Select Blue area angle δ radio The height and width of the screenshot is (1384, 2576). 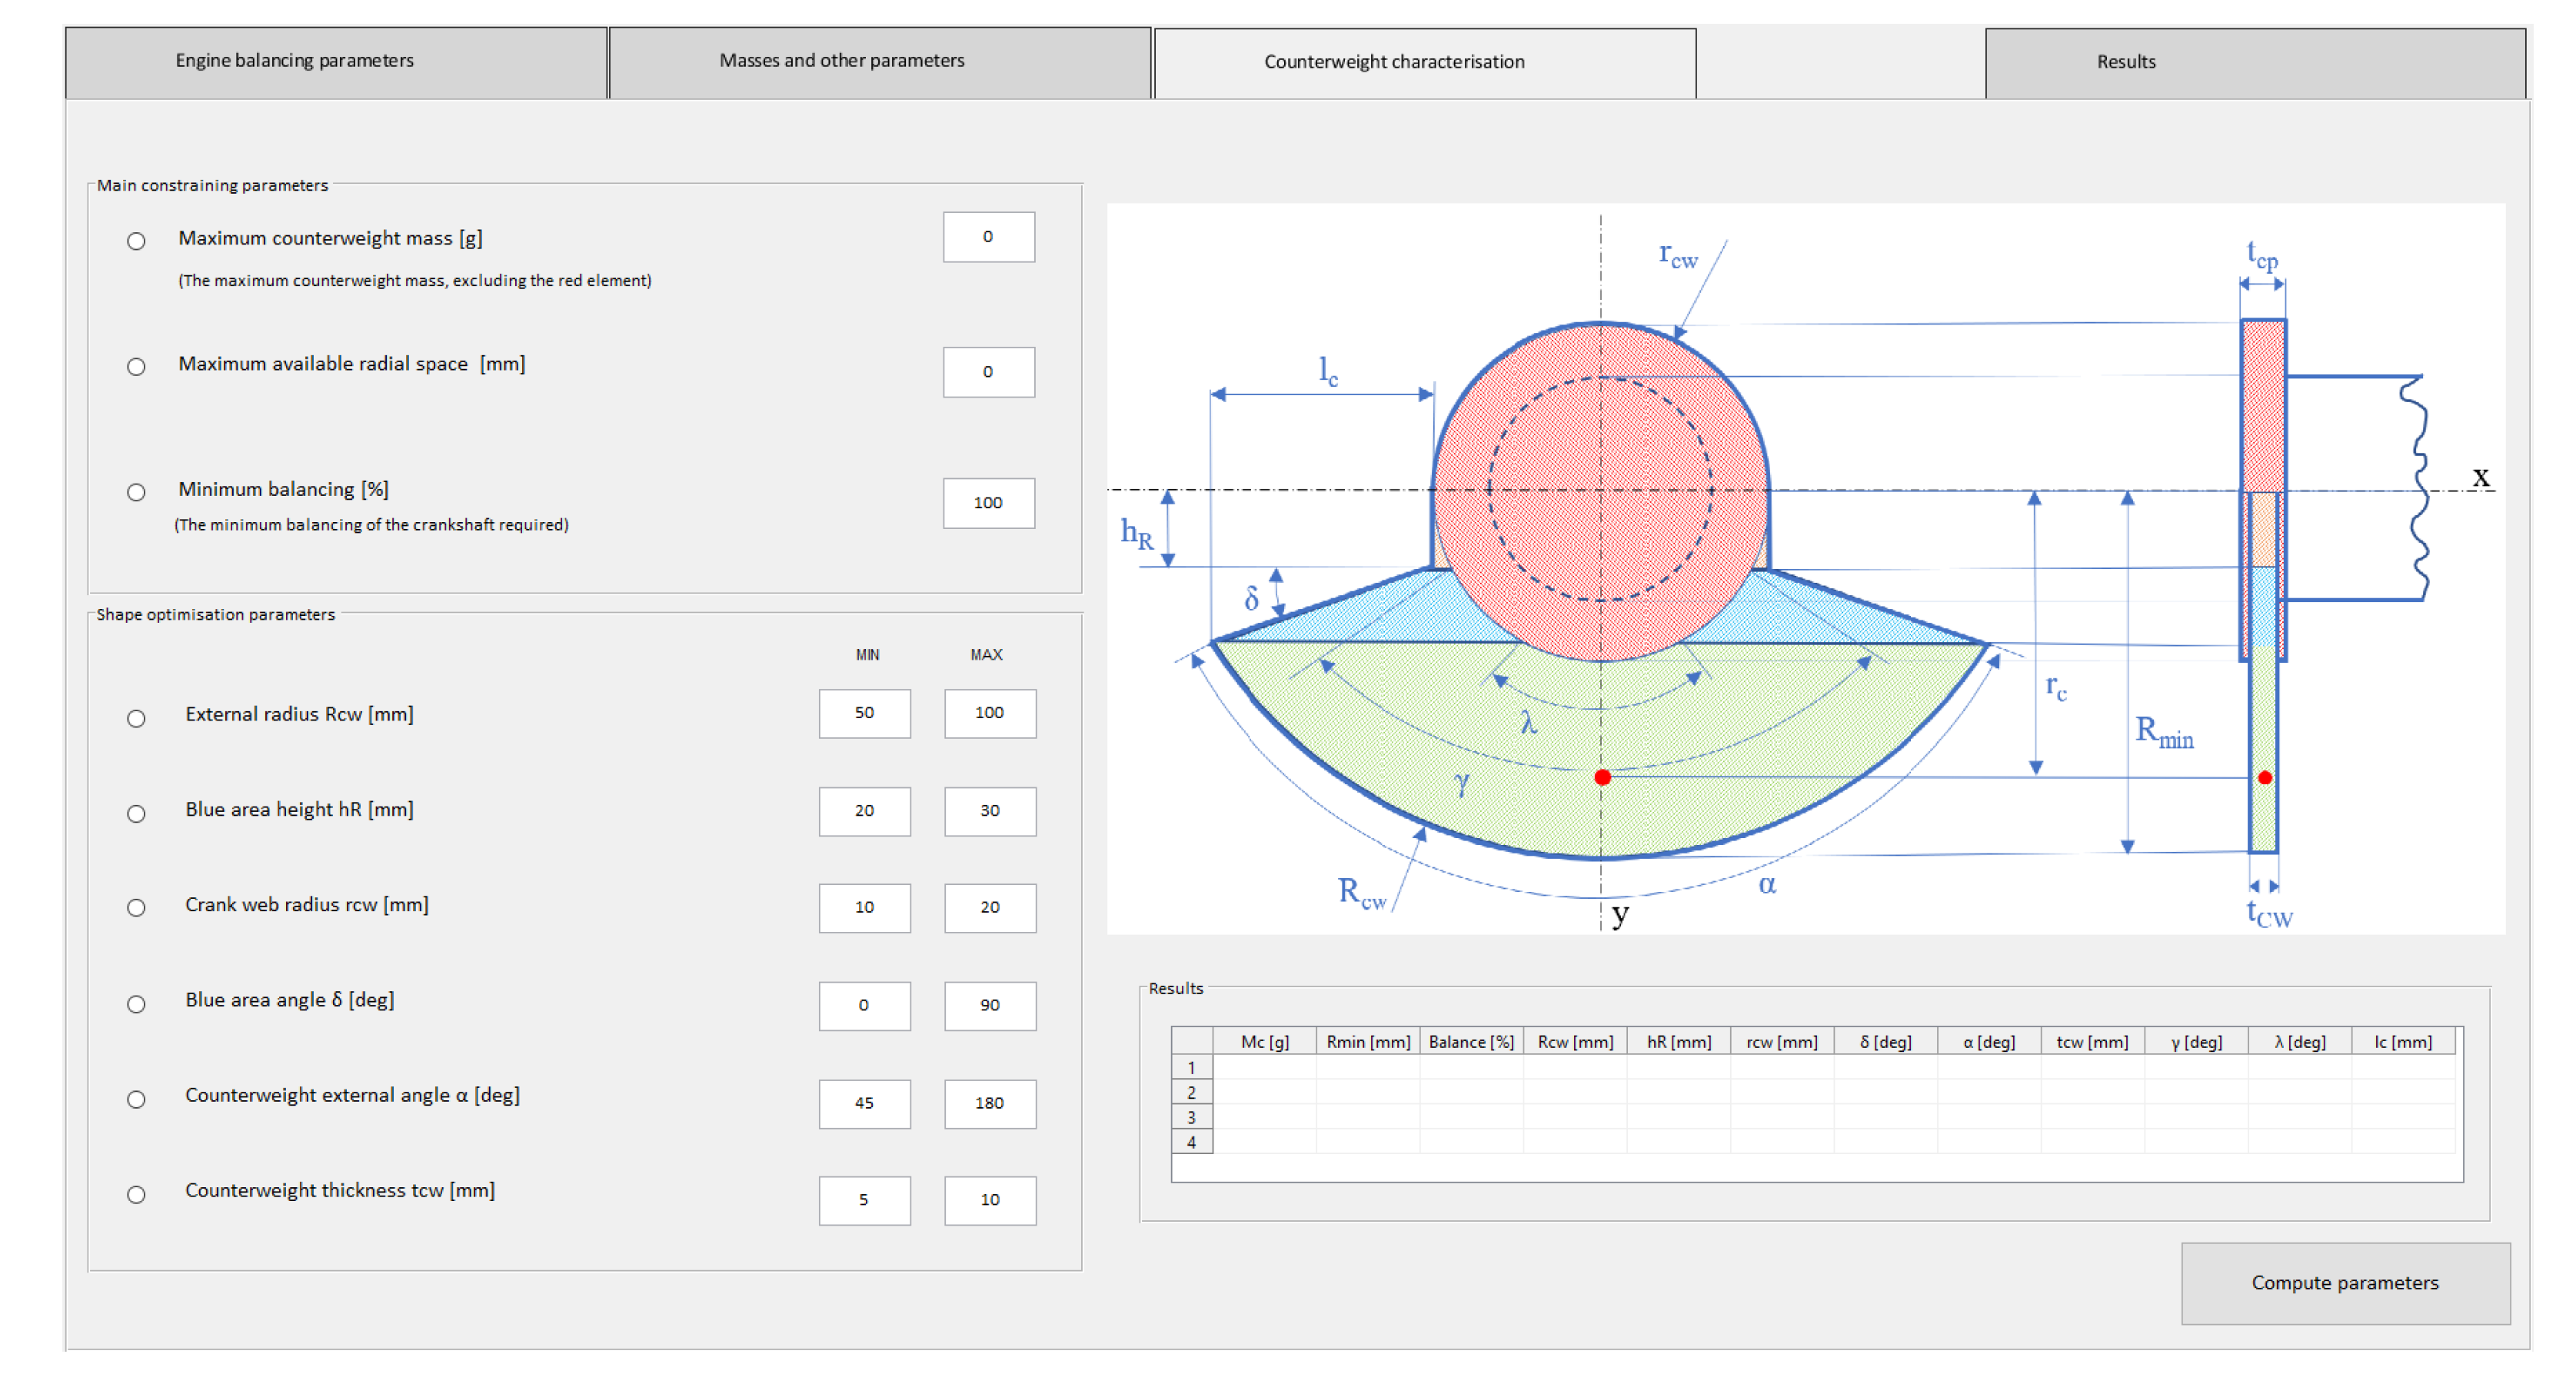136,1004
